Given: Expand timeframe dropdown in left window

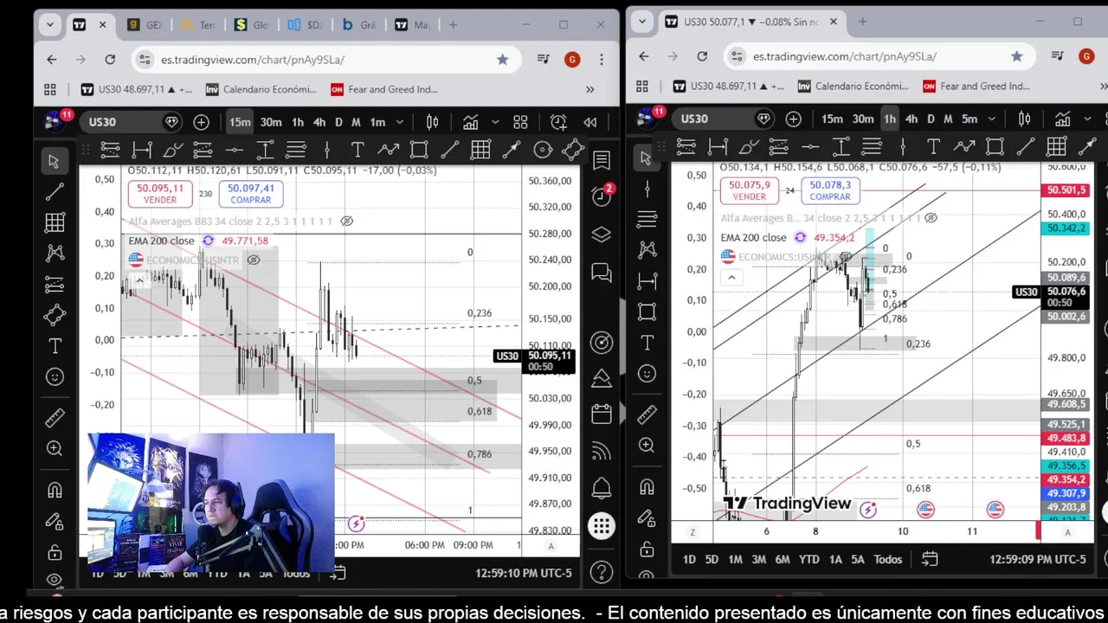Looking at the screenshot, I should coord(399,122).
